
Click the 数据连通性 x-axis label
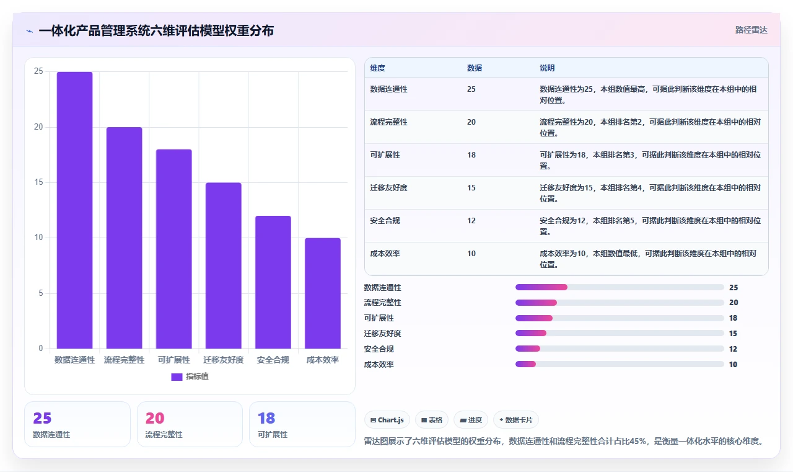(74, 360)
